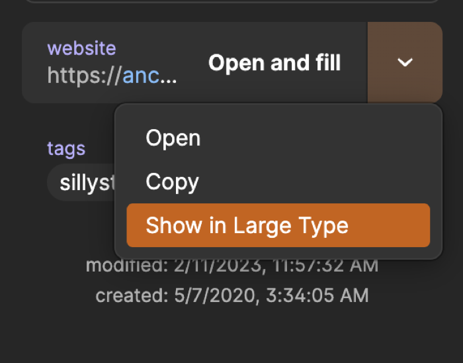The width and height of the screenshot is (463, 363).
Task: Select Copy in the website menu
Action: [172, 181]
